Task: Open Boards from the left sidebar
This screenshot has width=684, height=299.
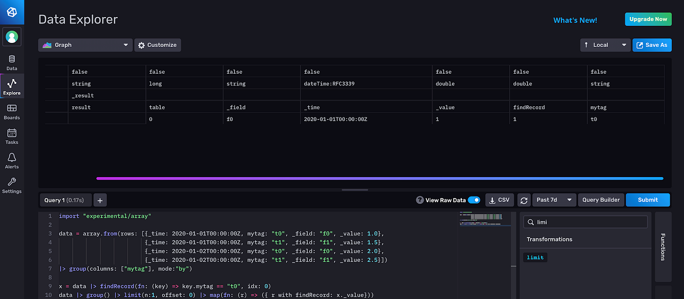Action: click(x=11, y=111)
